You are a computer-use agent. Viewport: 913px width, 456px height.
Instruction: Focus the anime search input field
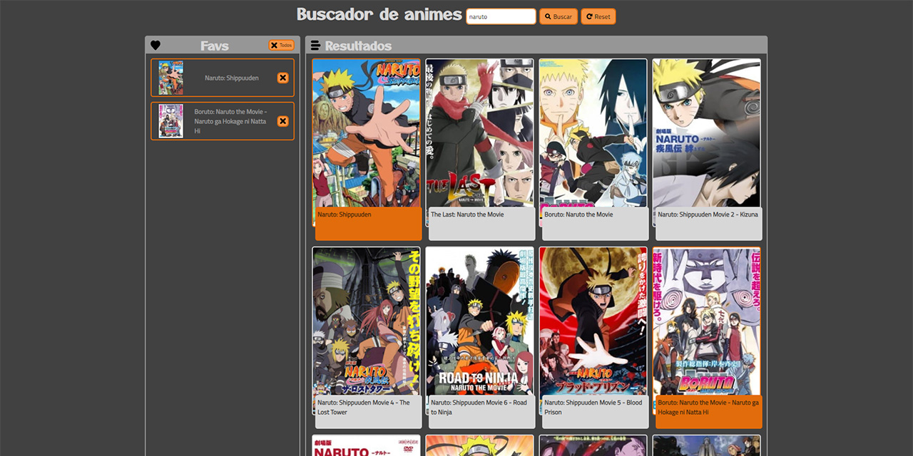pyautogui.click(x=501, y=16)
